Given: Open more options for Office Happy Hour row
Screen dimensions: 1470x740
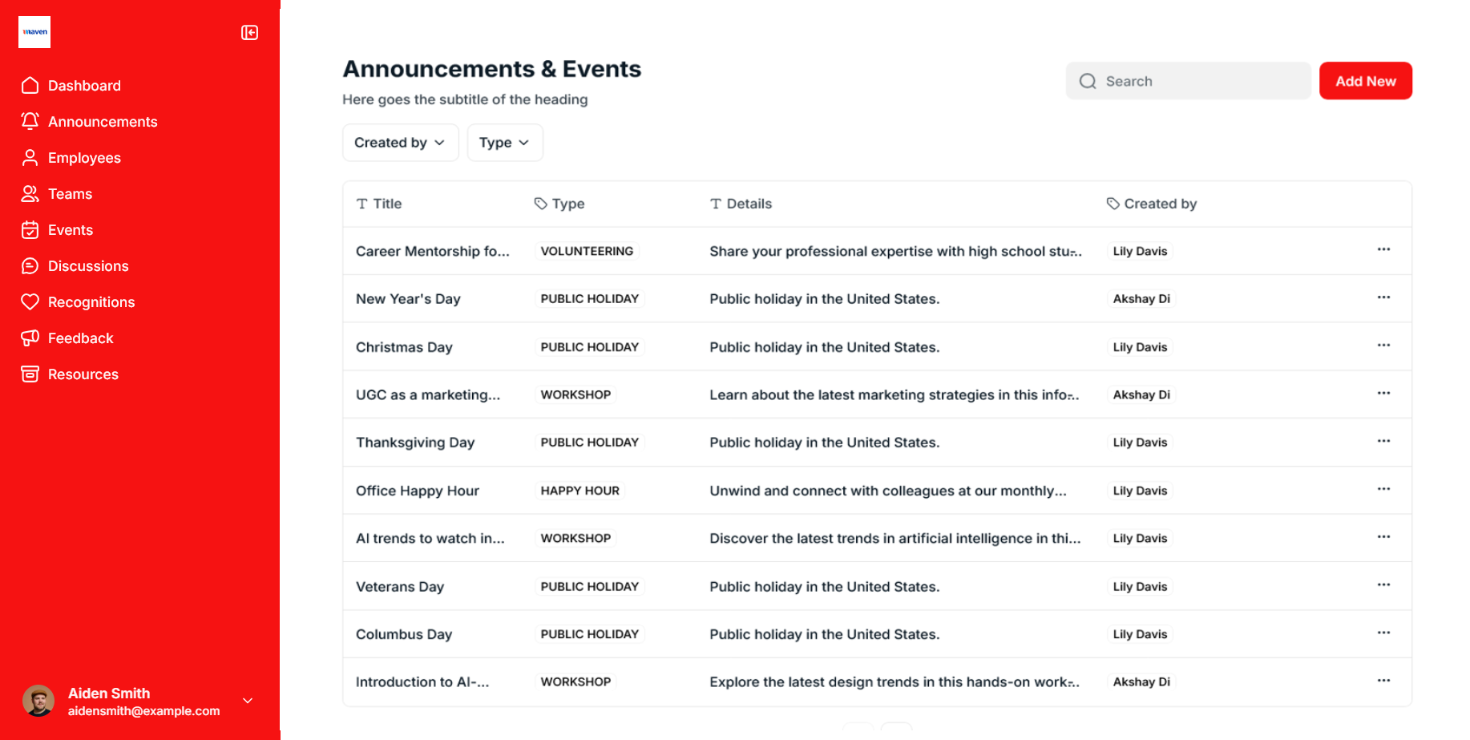Looking at the screenshot, I should [1383, 490].
